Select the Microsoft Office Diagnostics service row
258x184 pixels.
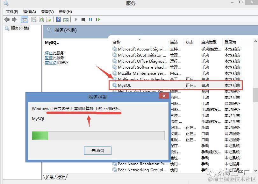coord(176,61)
